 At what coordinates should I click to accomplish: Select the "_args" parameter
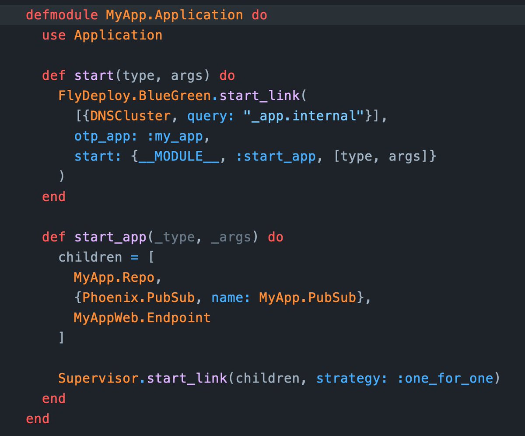coord(231,237)
